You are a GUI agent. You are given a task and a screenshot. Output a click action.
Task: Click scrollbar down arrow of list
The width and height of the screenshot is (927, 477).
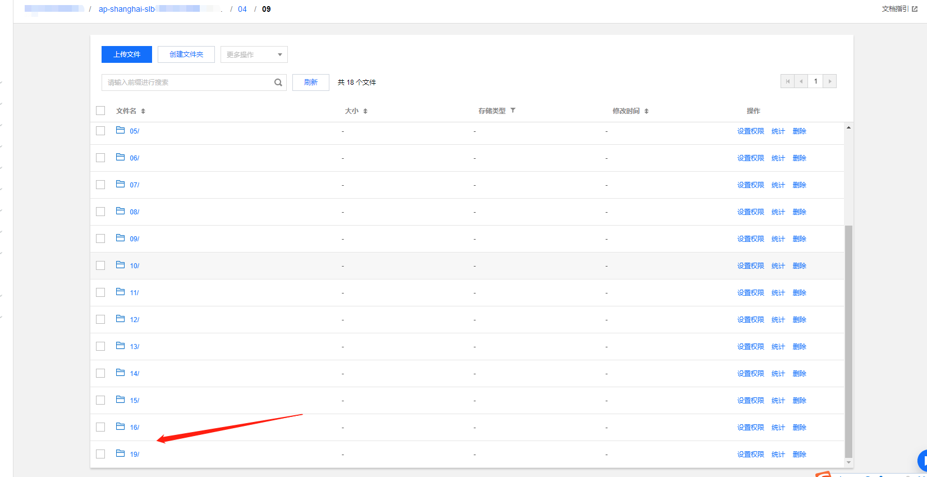[848, 462]
